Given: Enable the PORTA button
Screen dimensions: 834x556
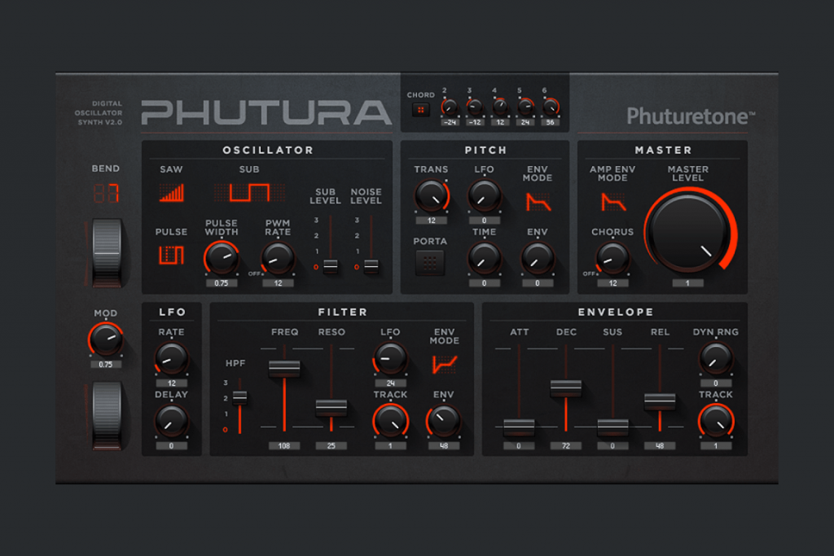Looking at the screenshot, I should (x=430, y=261).
